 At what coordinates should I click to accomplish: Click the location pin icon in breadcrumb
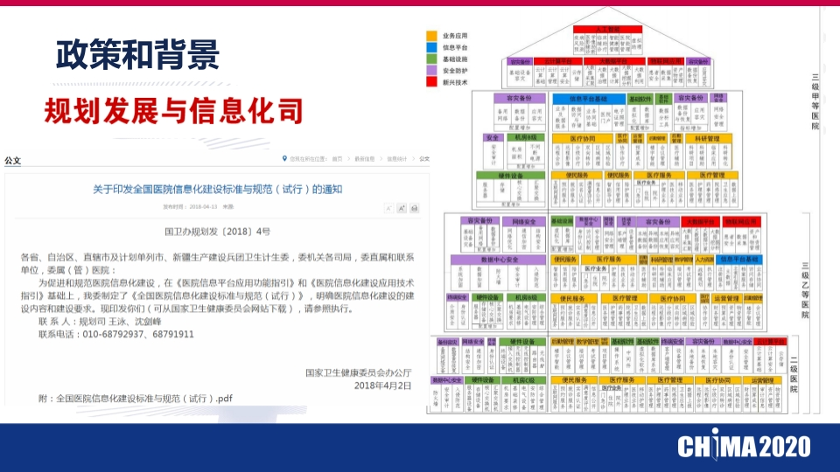point(284,158)
